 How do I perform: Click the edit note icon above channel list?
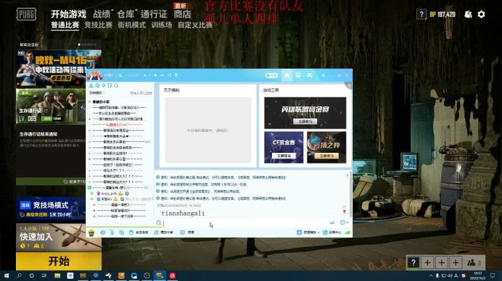click(110, 86)
